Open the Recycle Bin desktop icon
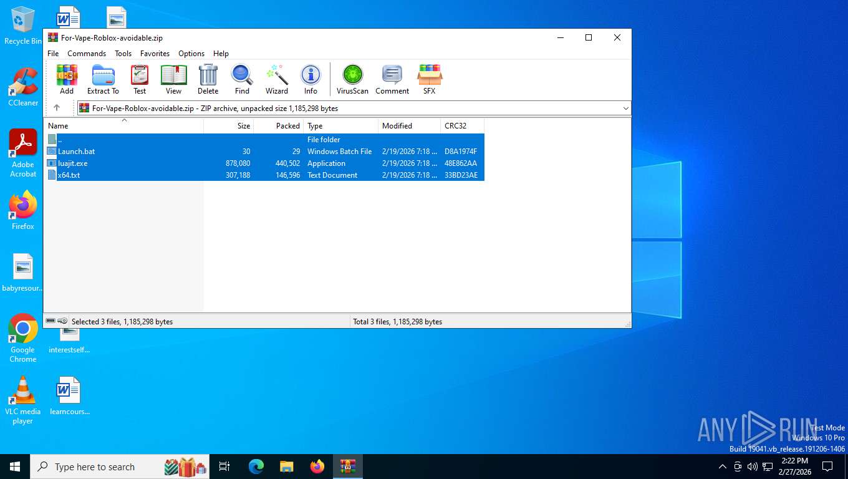Image resolution: width=848 pixels, height=479 pixels. tap(22, 26)
